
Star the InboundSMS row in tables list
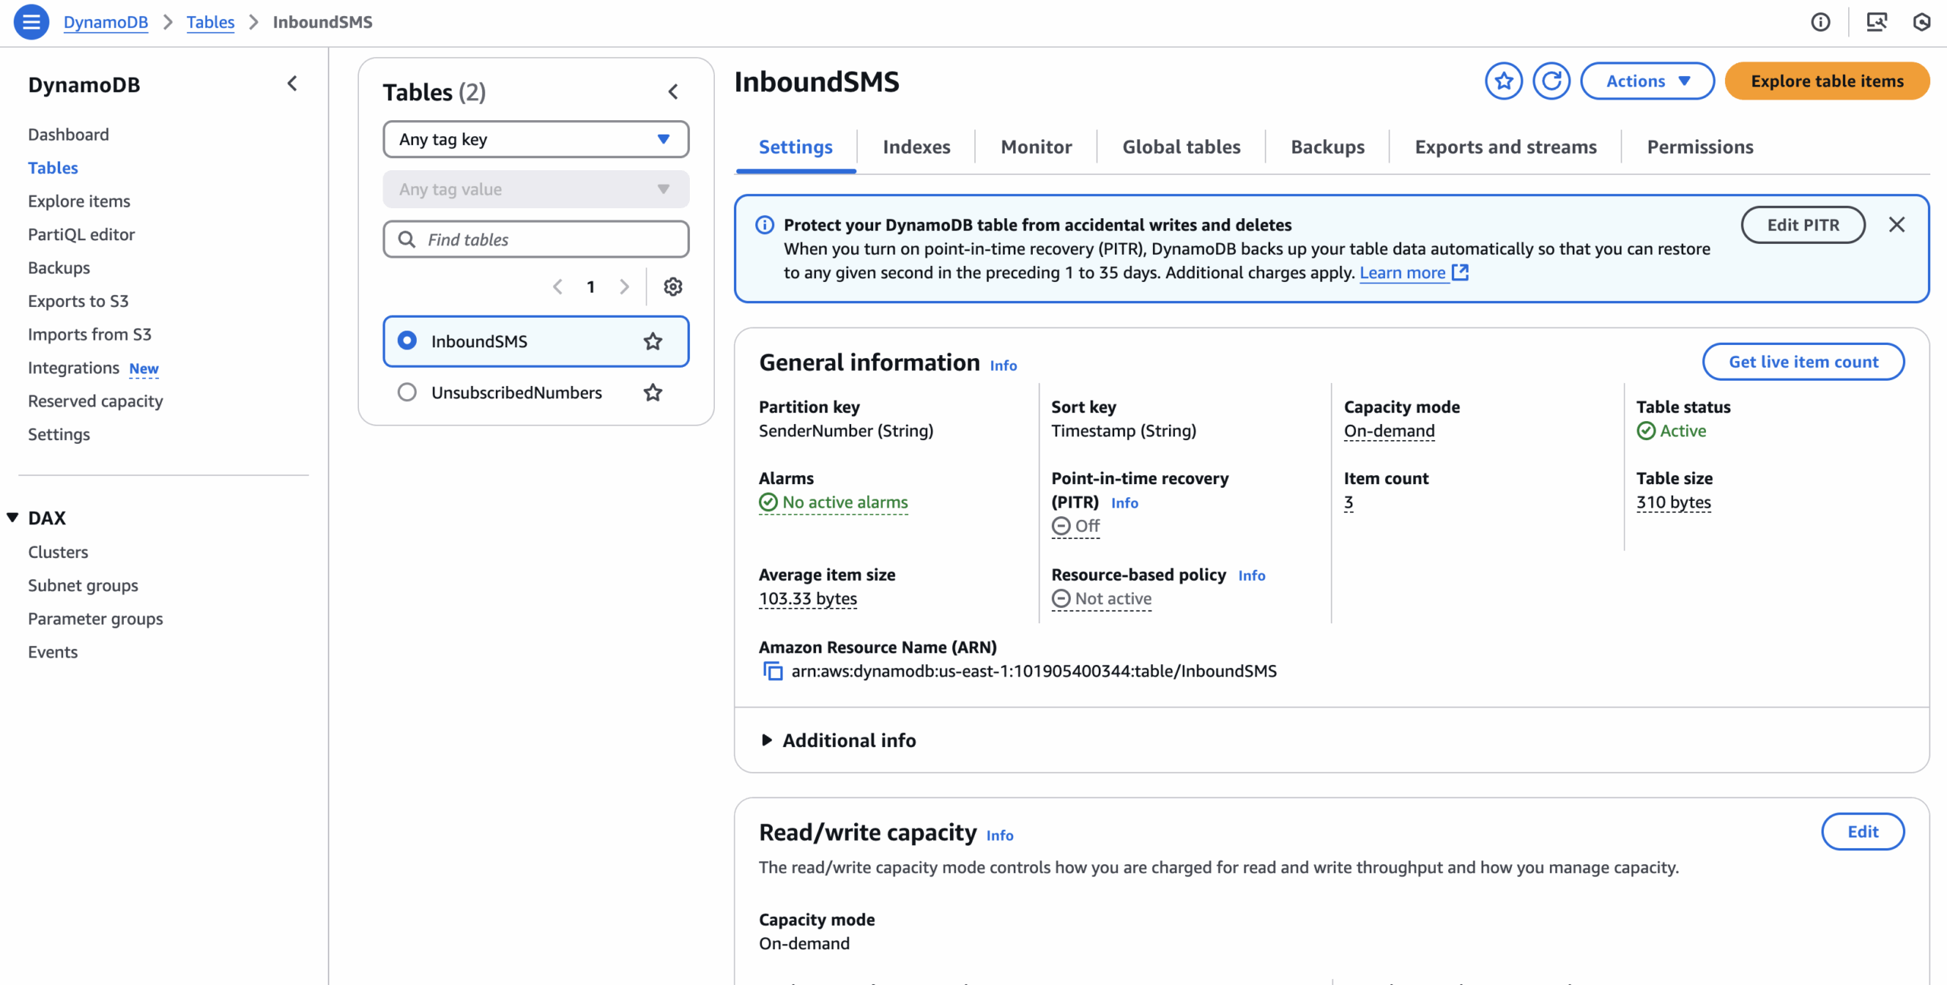653,341
